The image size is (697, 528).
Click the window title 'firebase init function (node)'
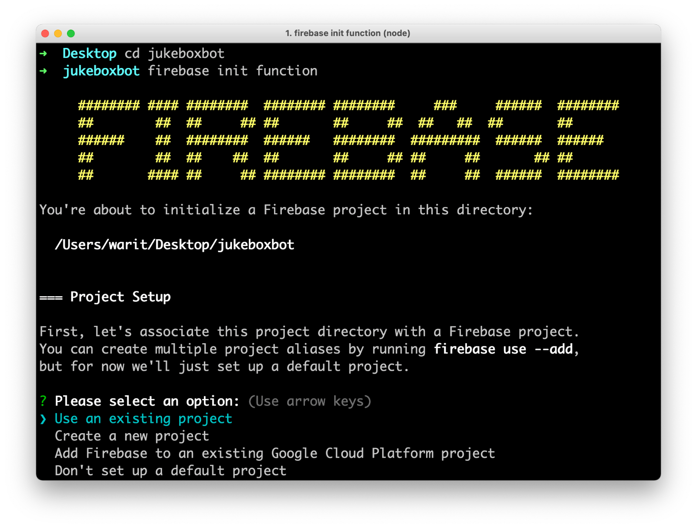tap(348, 33)
